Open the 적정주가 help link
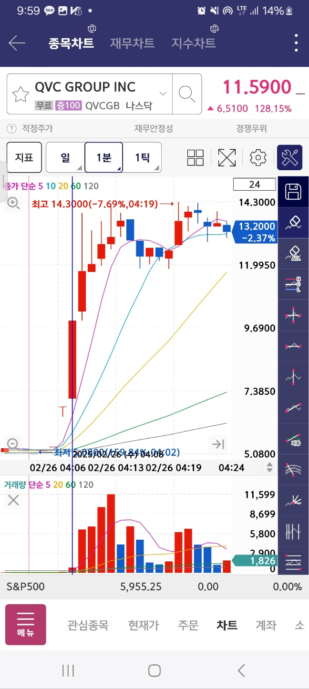The image size is (309, 689). [30, 128]
